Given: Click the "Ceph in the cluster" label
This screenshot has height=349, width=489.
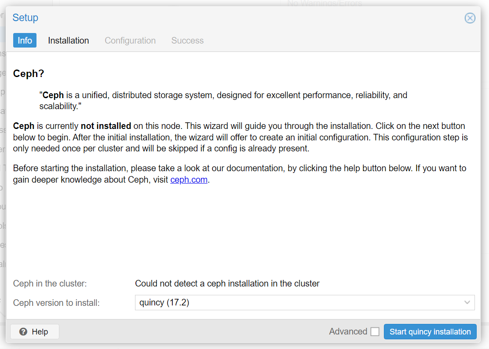Looking at the screenshot, I should (50, 283).
